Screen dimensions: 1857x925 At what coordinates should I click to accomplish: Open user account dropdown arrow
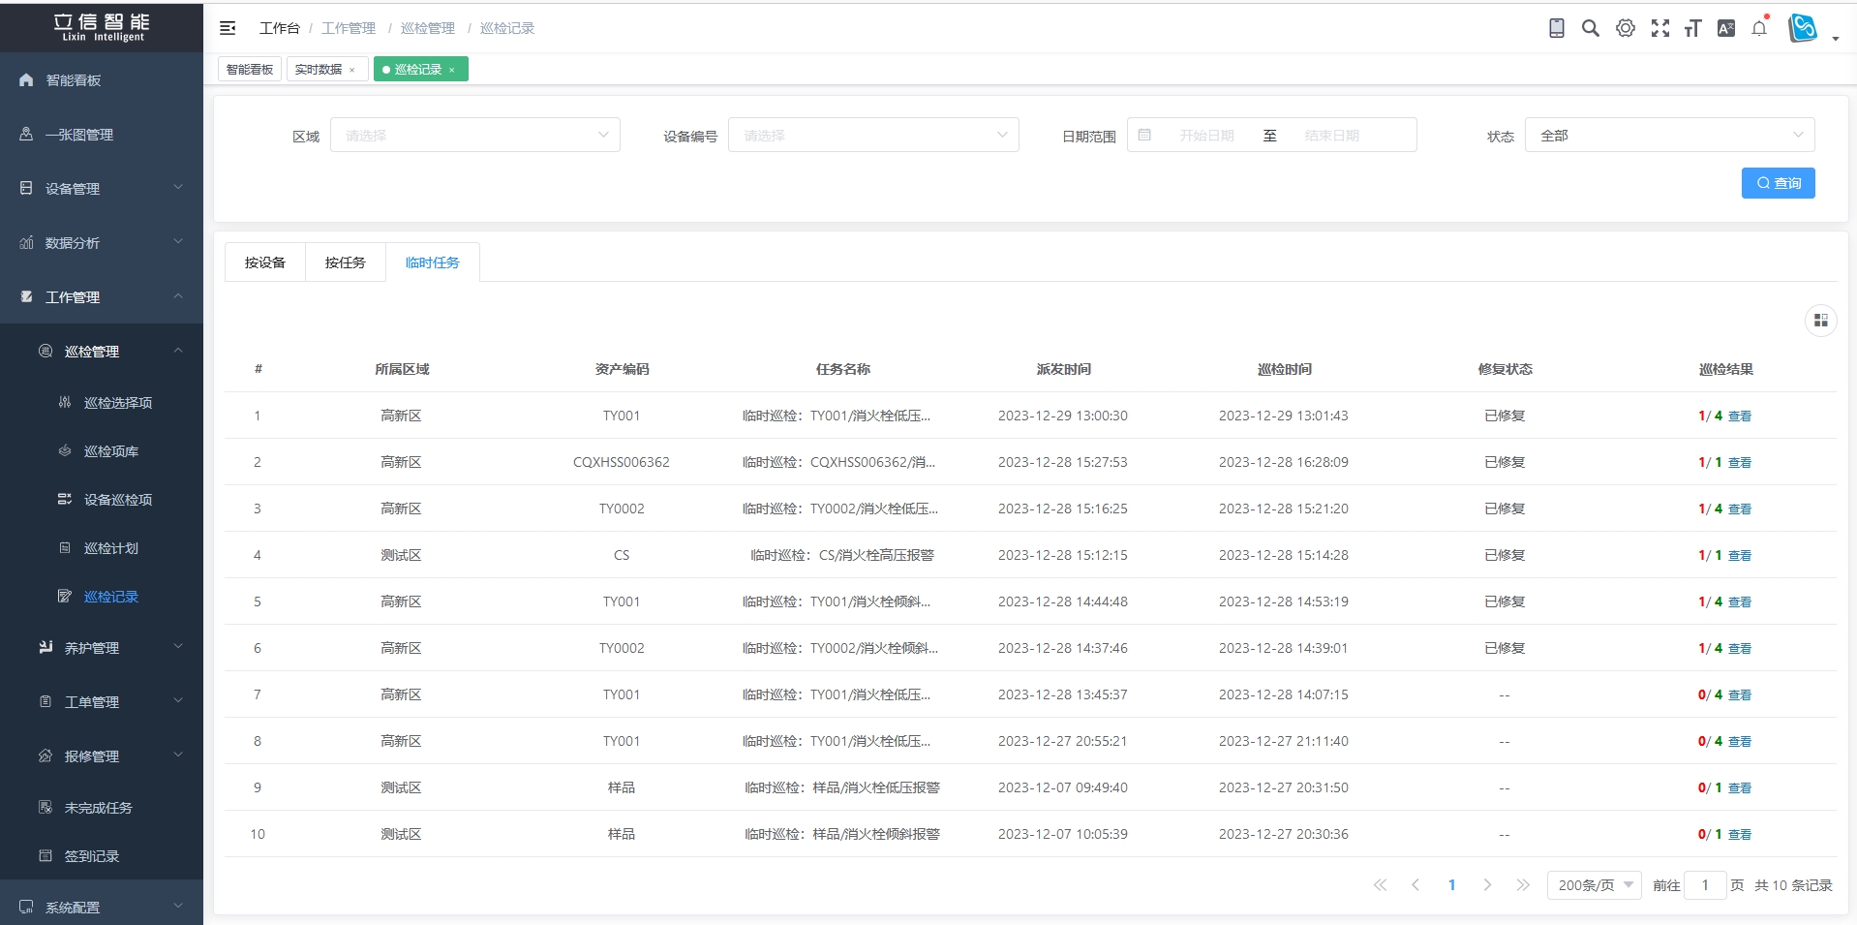(1836, 39)
